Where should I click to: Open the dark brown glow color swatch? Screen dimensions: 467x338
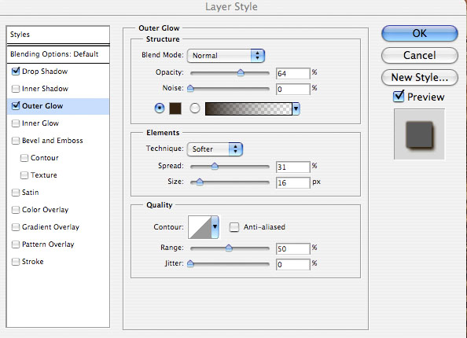[175, 108]
